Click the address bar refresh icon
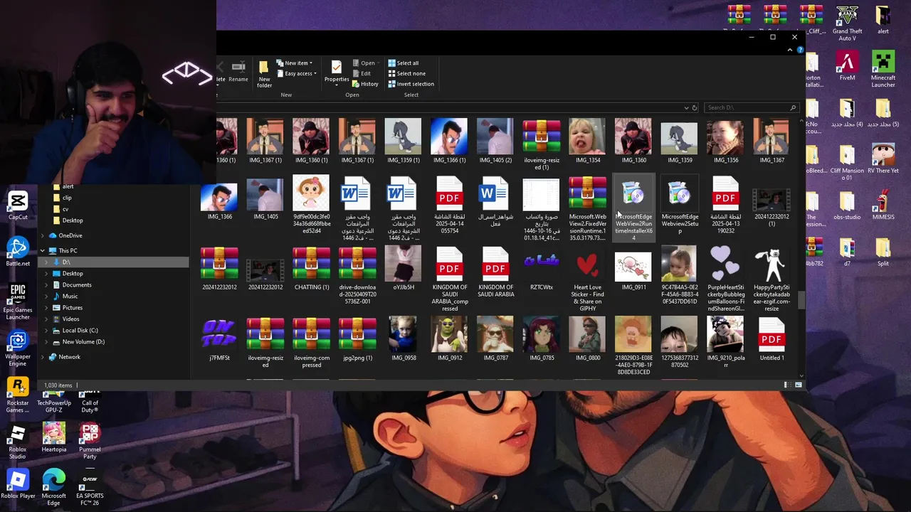The image size is (911, 512). [695, 108]
